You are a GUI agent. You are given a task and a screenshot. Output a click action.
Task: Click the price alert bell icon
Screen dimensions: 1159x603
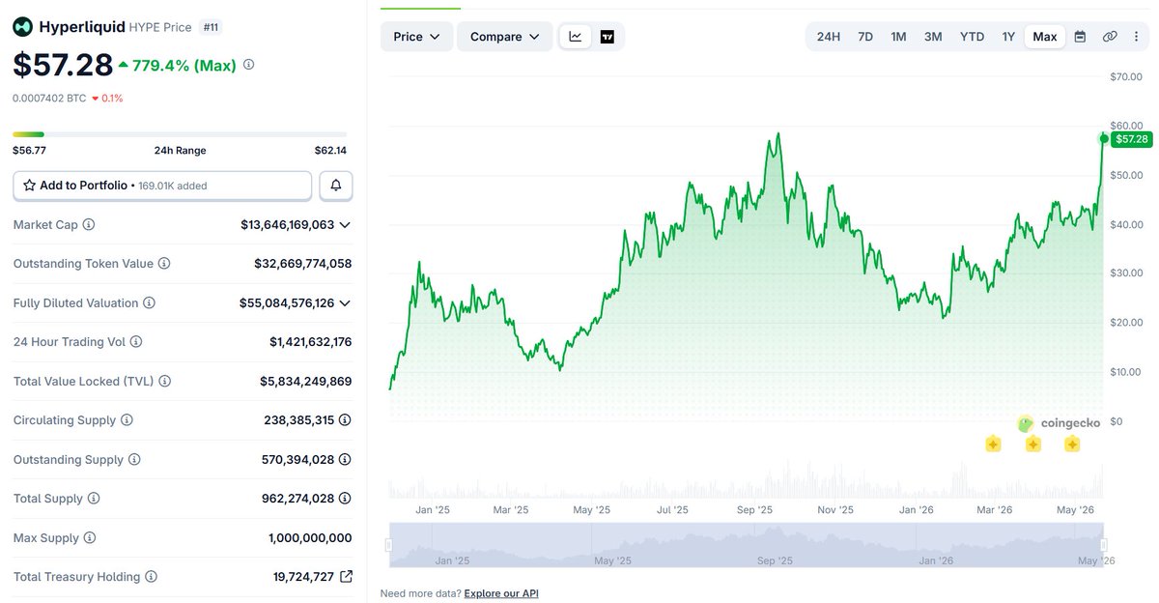click(x=336, y=185)
